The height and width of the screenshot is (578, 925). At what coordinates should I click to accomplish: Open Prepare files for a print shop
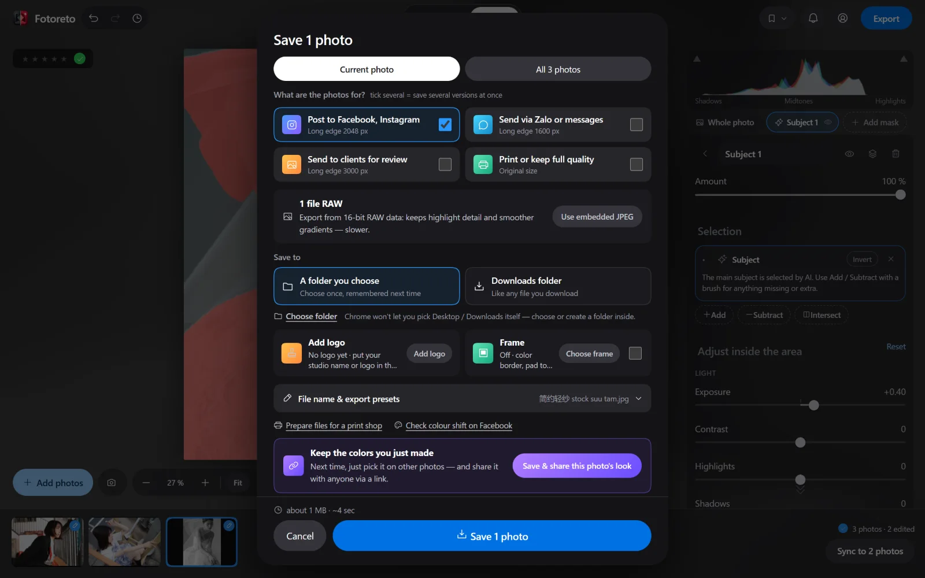(x=334, y=425)
